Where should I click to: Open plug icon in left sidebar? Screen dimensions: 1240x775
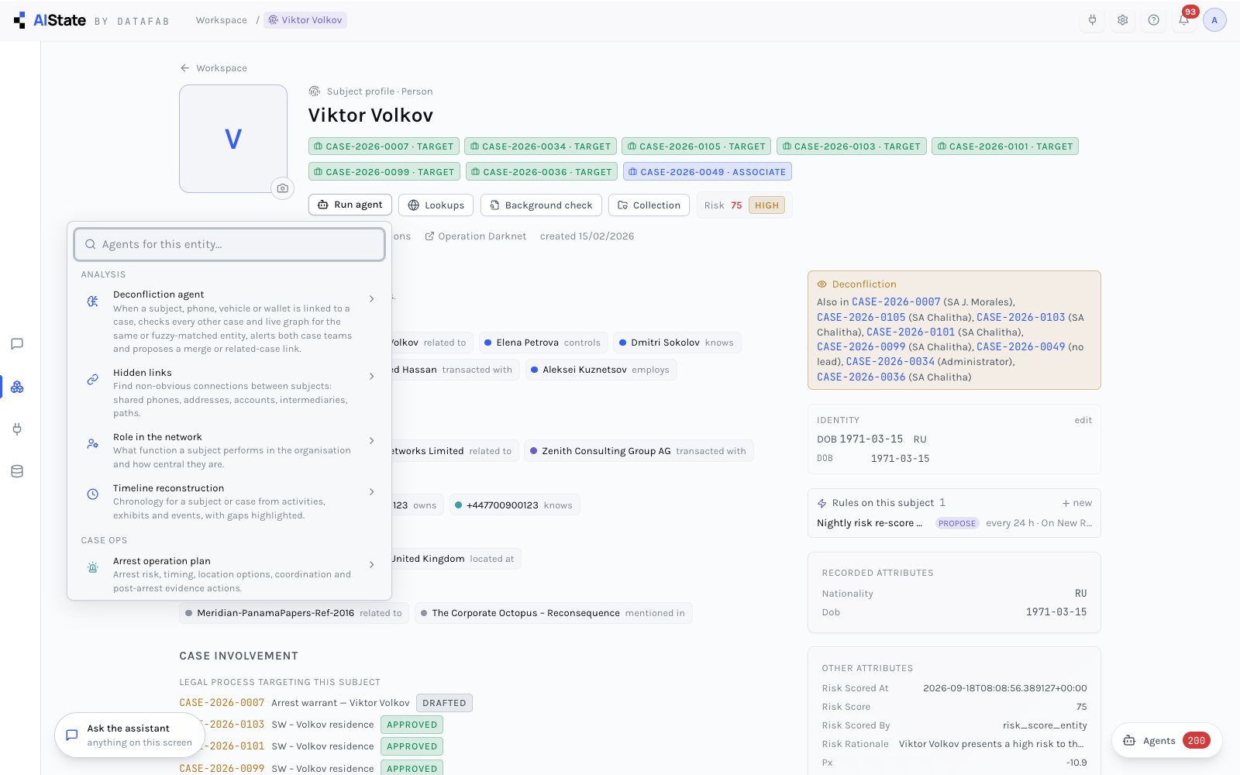point(17,429)
